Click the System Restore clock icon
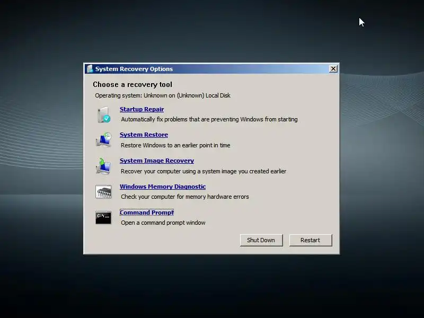 click(103, 140)
